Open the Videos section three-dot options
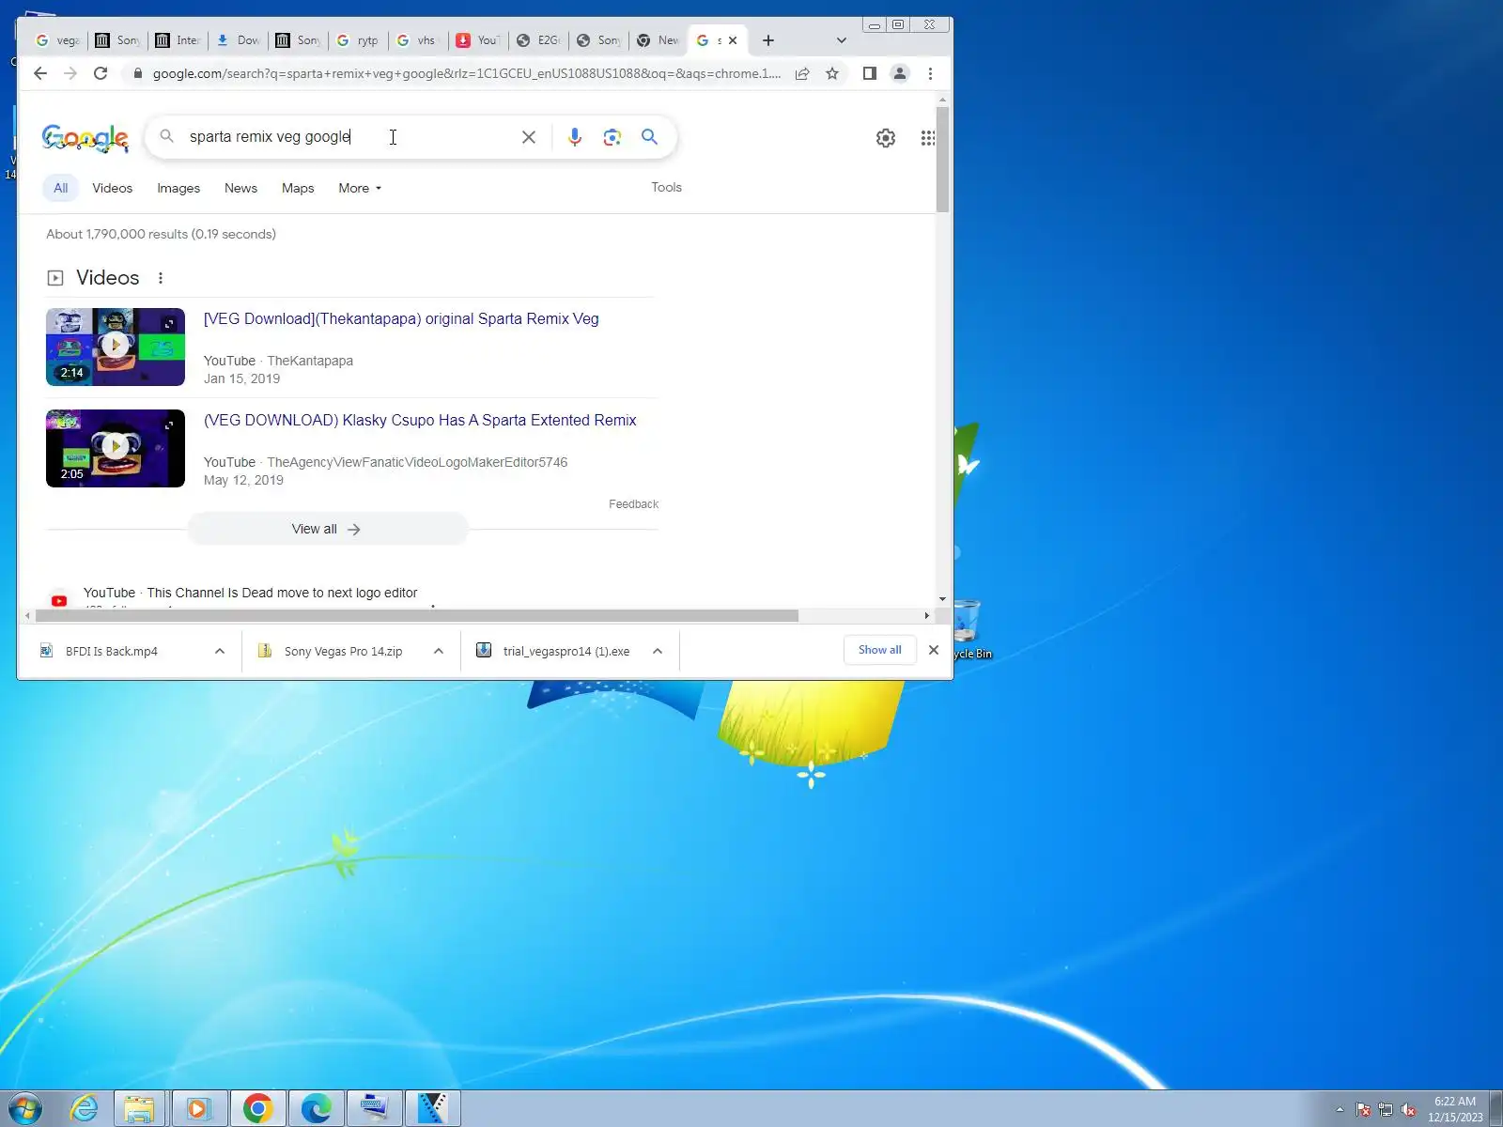 click(161, 278)
